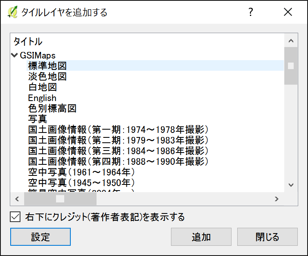308x256 pixels.
Task: Click the vertical scrollbar thumb
Action: tap(291, 66)
